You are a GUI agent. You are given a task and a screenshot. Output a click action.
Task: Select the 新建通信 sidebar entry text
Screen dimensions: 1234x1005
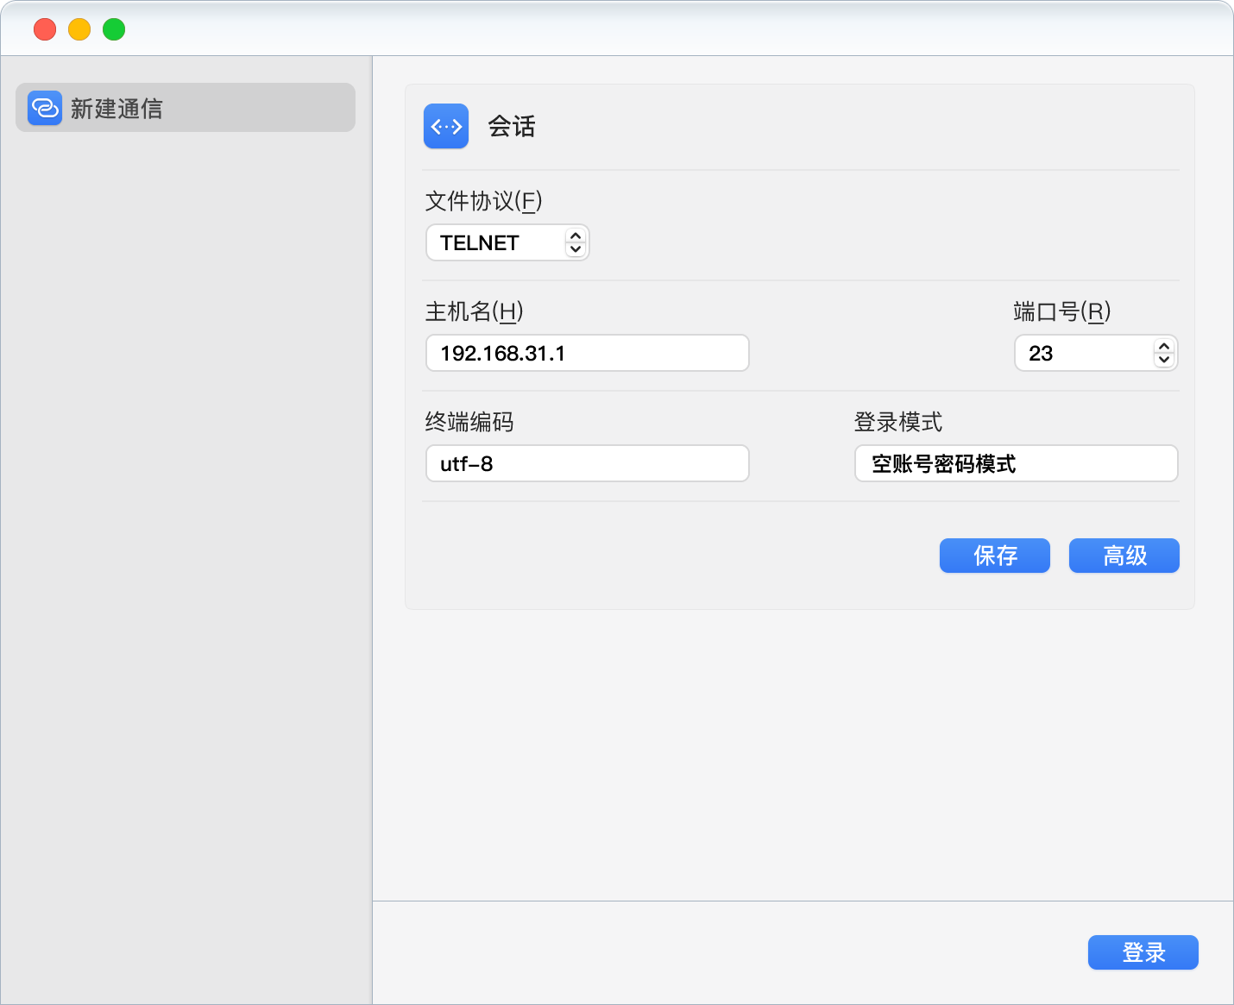[116, 109]
